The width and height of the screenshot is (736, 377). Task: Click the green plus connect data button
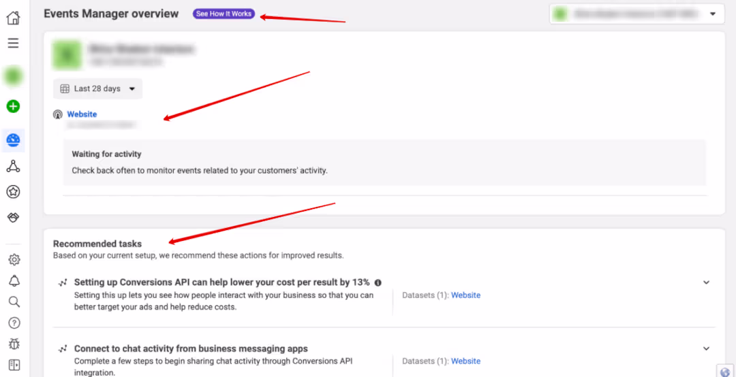coord(13,106)
